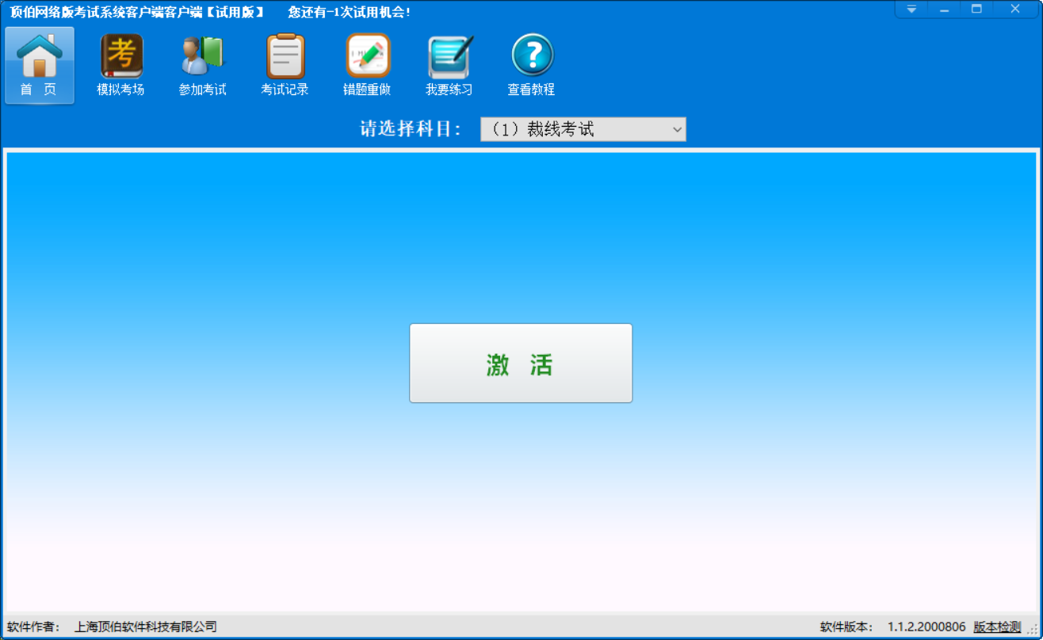The width and height of the screenshot is (1043, 640).
Task: Maximize the application window
Action: click(976, 9)
